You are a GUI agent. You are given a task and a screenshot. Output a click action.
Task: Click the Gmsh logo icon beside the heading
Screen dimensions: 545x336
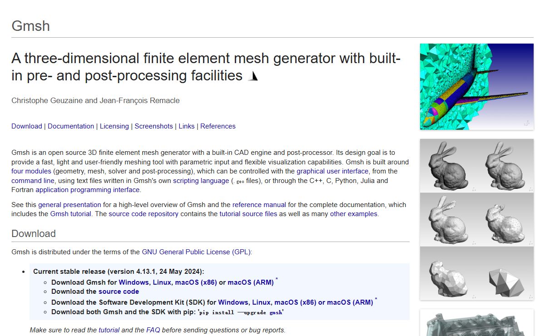(253, 76)
